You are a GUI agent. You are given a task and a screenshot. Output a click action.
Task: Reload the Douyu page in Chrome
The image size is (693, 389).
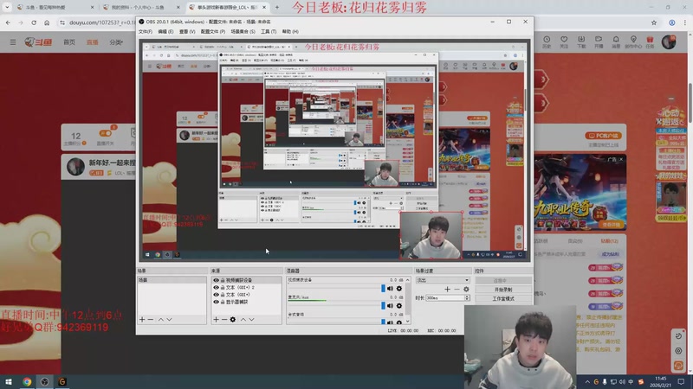coord(34,22)
